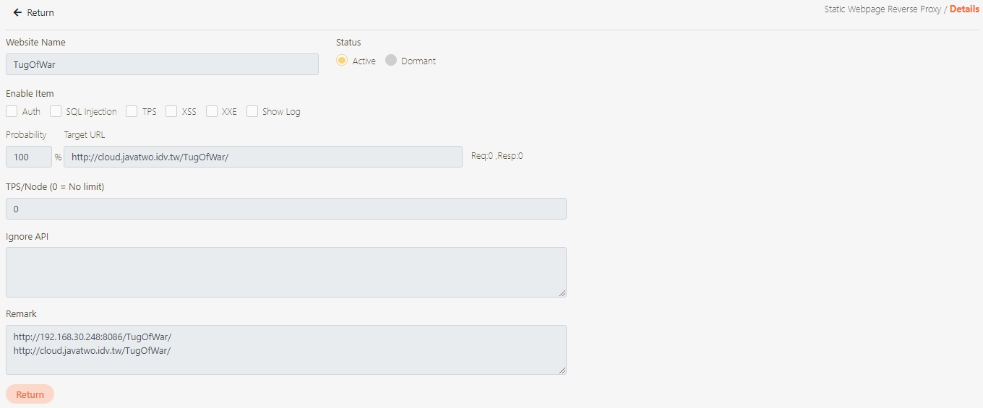The image size is (983, 408).
Task: Grab the Ignore API textarea resize handle
Action: click(x=562, y=293)
